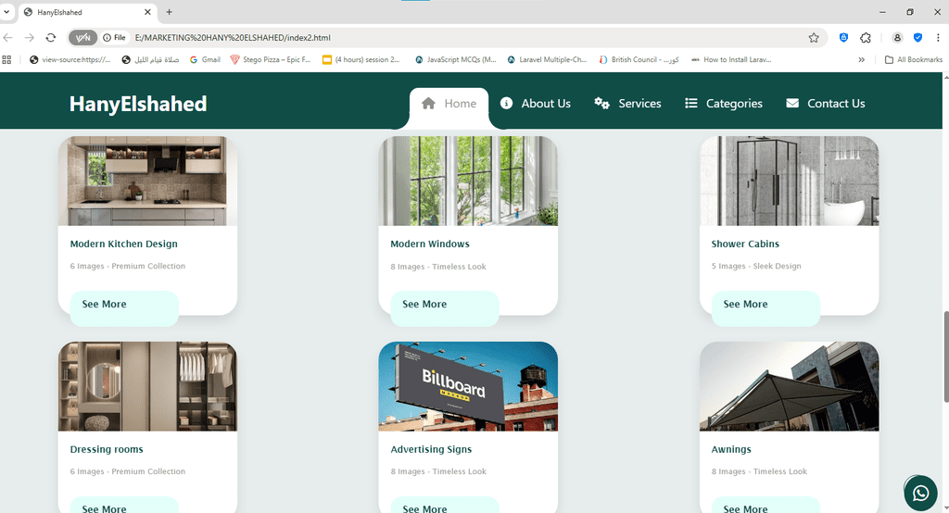Screen dimensions: 949x513
Task: Toggle the VPN badge in address bar
Action: pyautogui.click(x=82, y=38)
